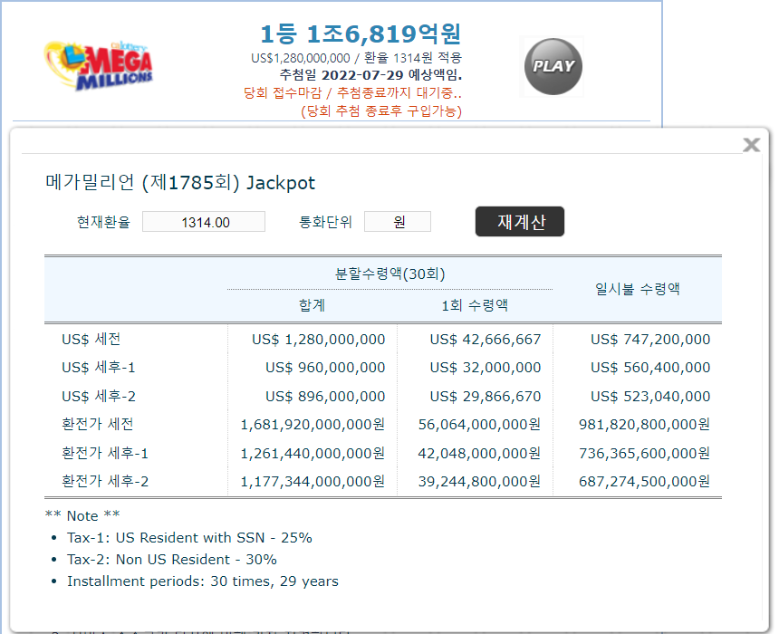Click the US$ 747,200,000 lump sum cell
This screenshot has width=779, height=634.
650,340
